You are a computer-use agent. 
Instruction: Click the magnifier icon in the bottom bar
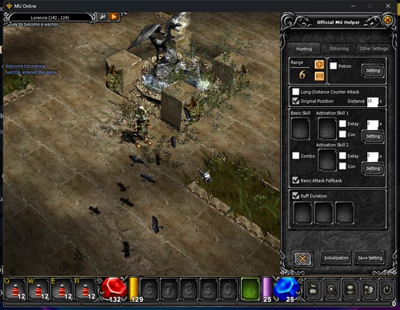[332, 290]
